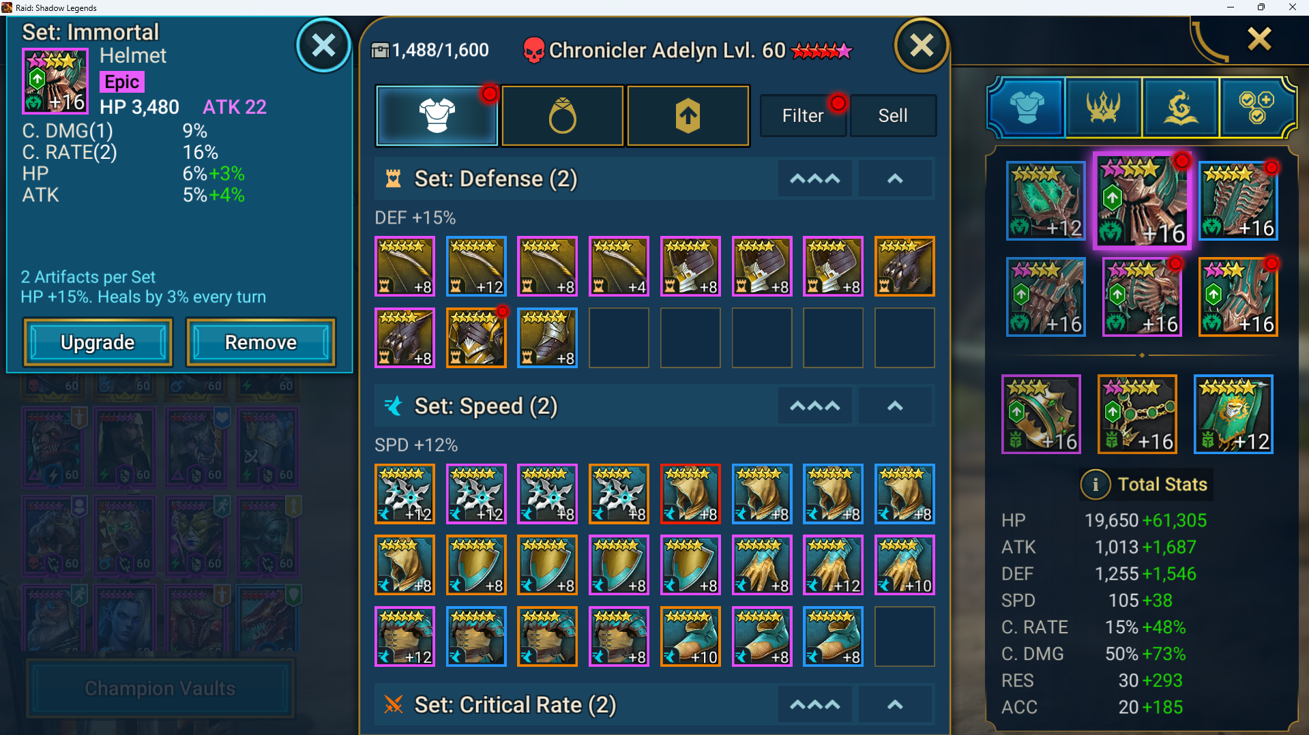Collapse all sets from Defense triple chevron
1309x735 pixels.
point(814,179)
